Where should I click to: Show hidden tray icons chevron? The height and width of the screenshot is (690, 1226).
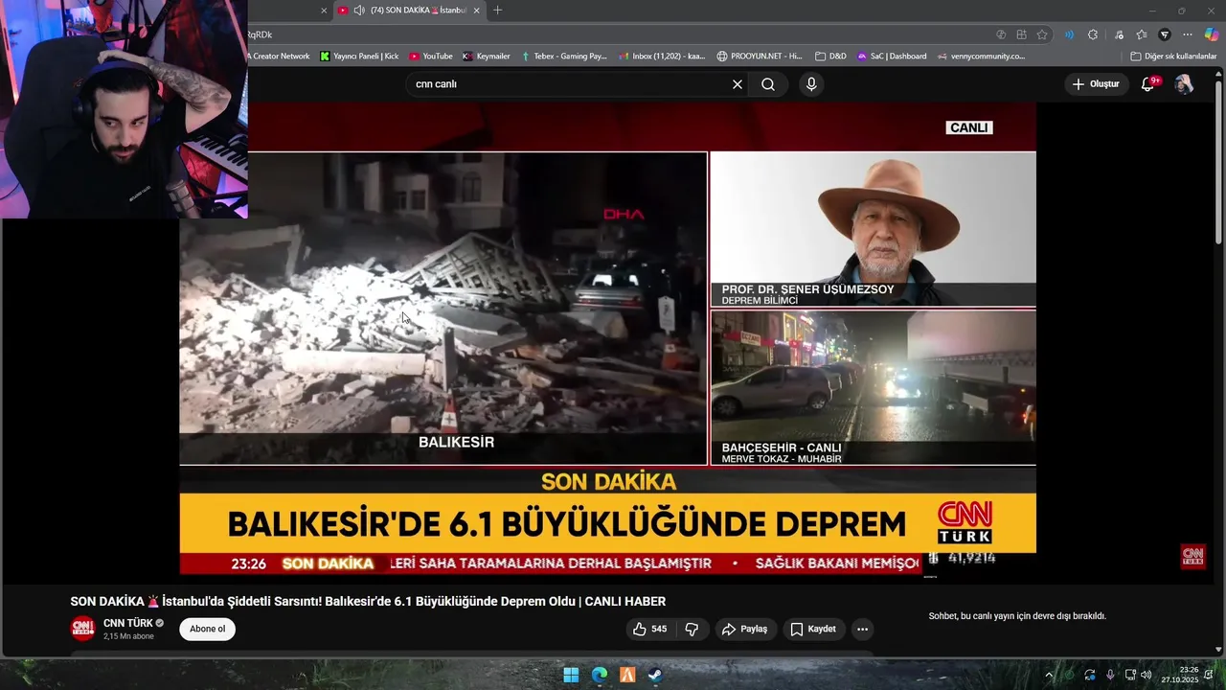(x=1048, y=675)
